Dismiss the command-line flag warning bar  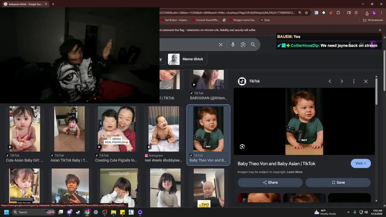(380, 30)
